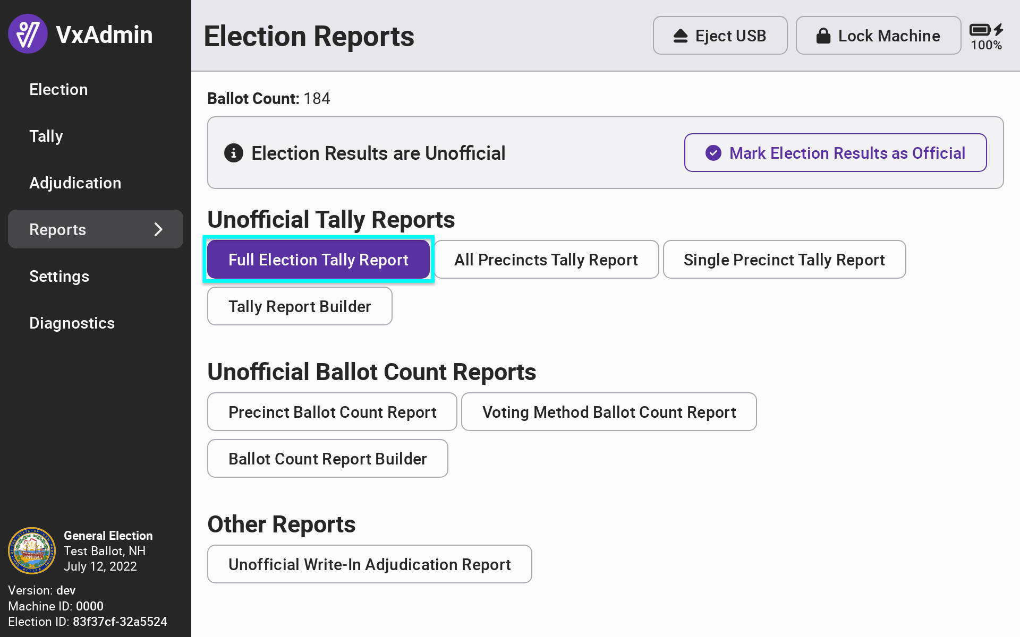Image resolution: width=1020 pixels, height=637 pixels.
Task: Open Voting Method Ballot Count Report
Action: tap(609, 412)
